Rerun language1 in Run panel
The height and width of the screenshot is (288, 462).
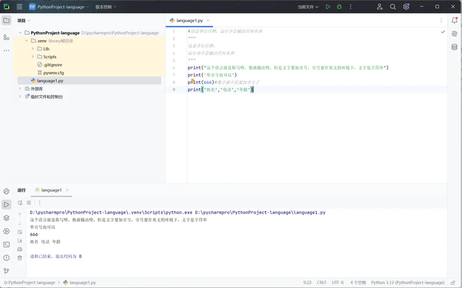point(20,203)
